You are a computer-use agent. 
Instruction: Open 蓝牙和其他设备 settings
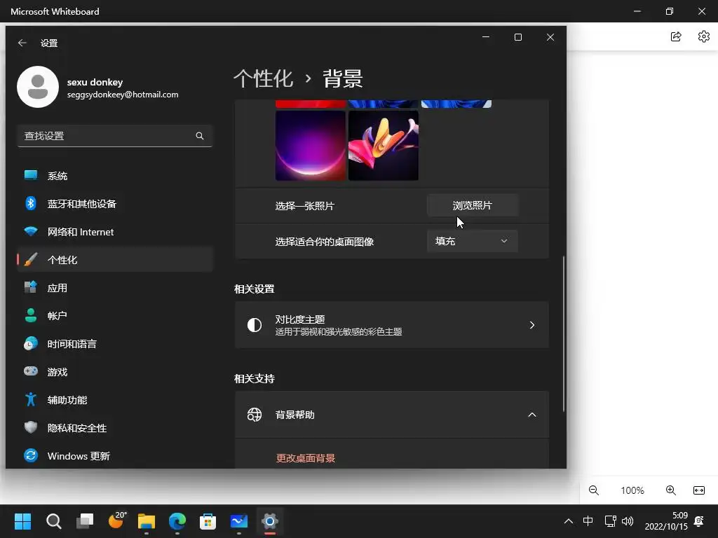coord(114,204)
